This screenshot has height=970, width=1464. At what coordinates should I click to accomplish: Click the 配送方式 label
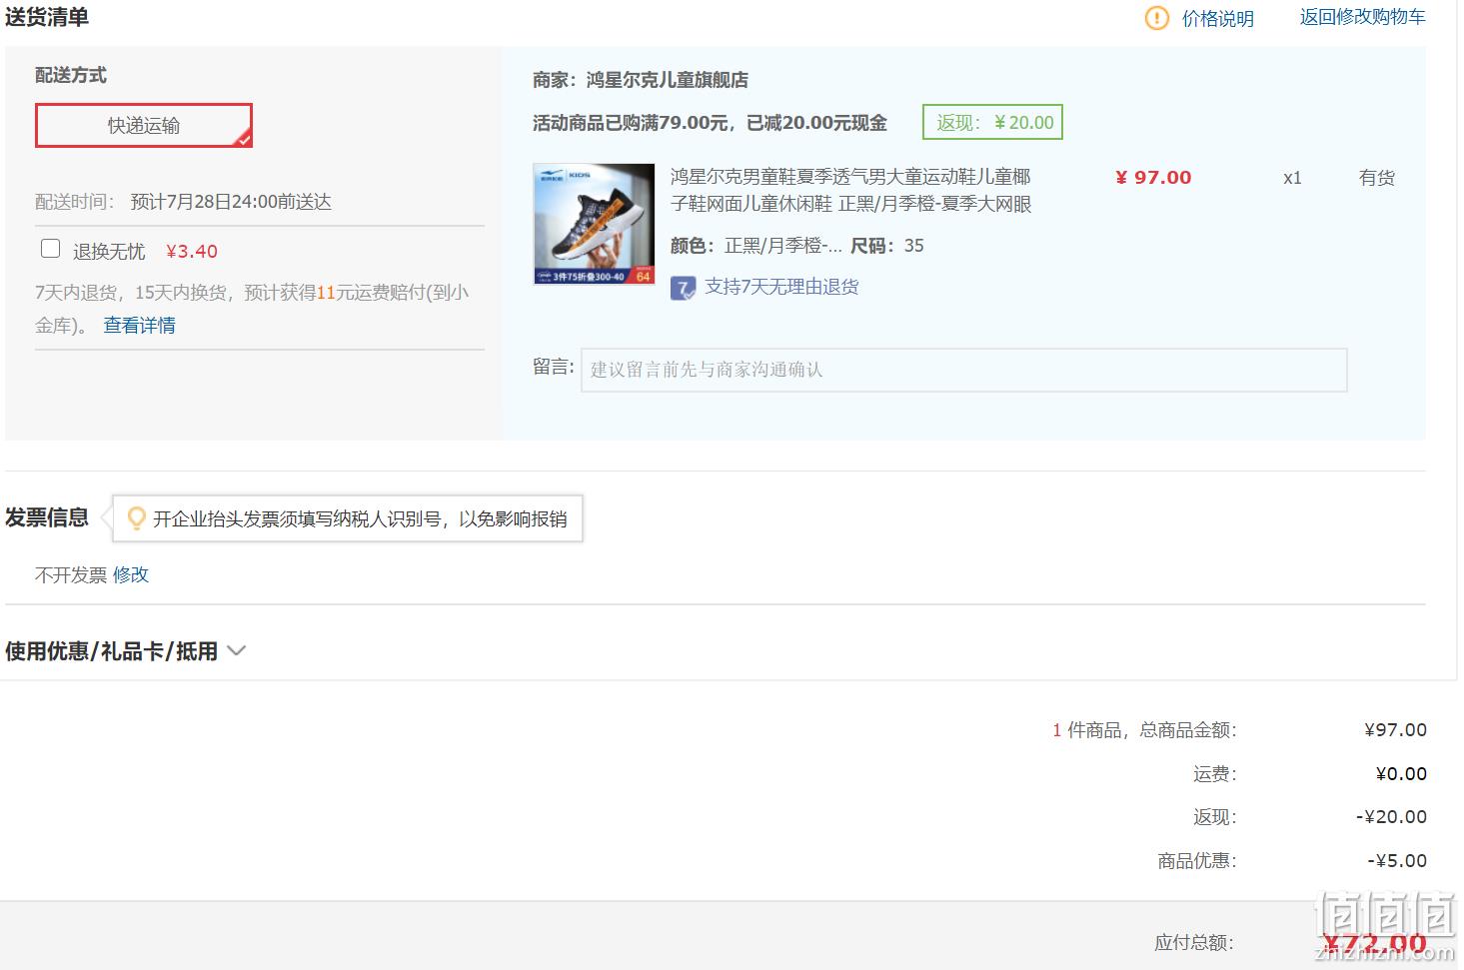[x=71, y=75]
